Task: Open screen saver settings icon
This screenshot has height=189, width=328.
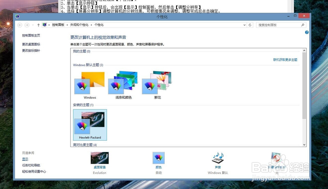Action: (x=277, y=158)
